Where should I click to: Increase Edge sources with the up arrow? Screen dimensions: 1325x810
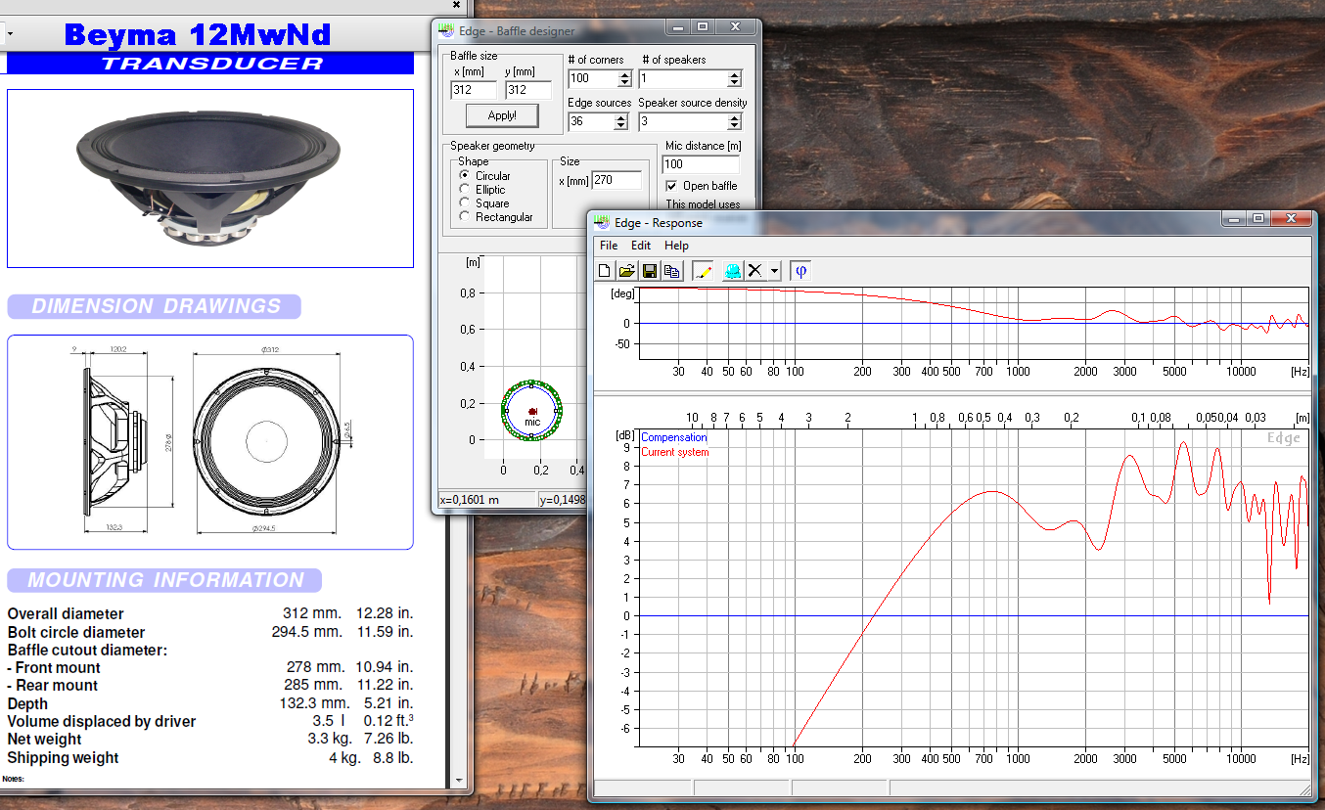620,117
